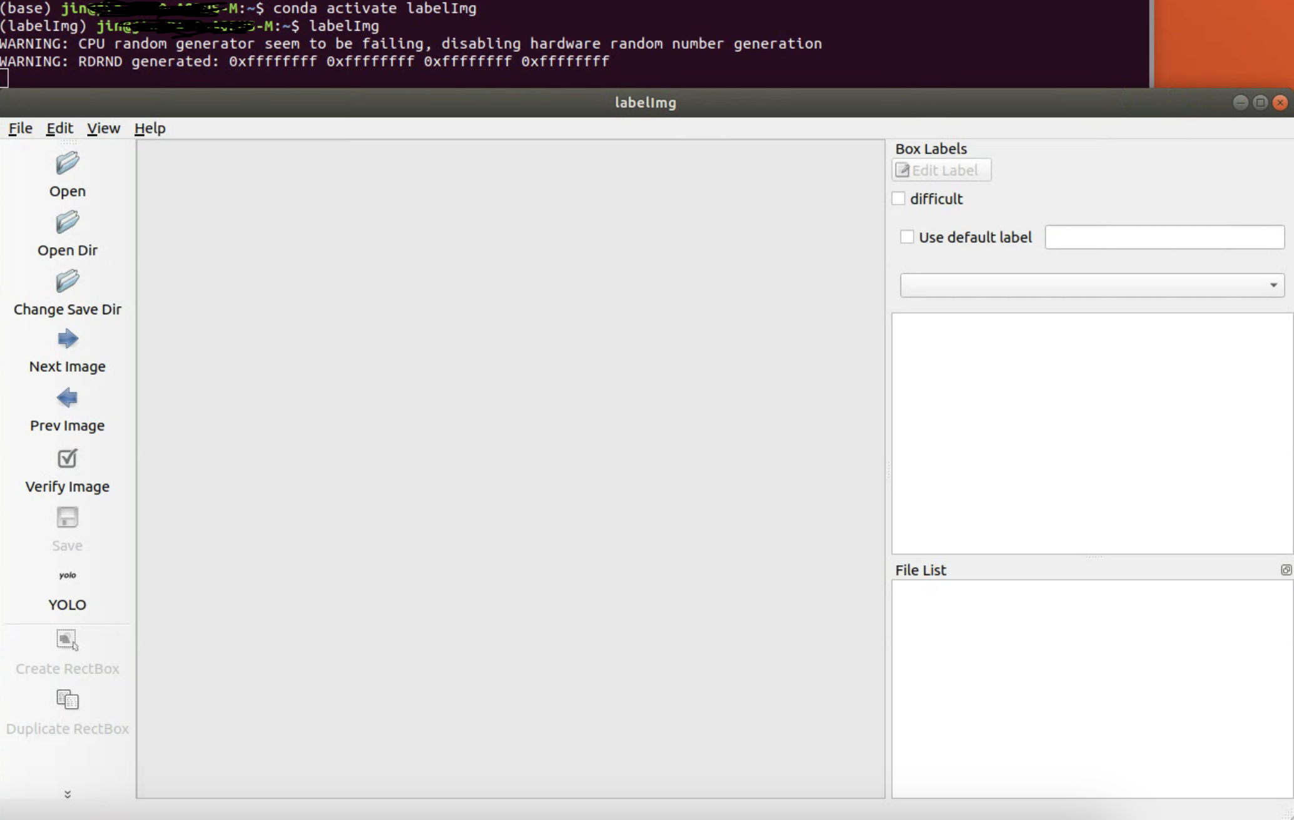The width and height of the screenshot is (1294, 820).
Task: Click the Open file icon
Action: click(67, 164)
